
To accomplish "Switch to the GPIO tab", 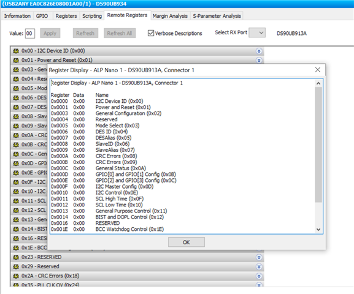I will point(42,16).
